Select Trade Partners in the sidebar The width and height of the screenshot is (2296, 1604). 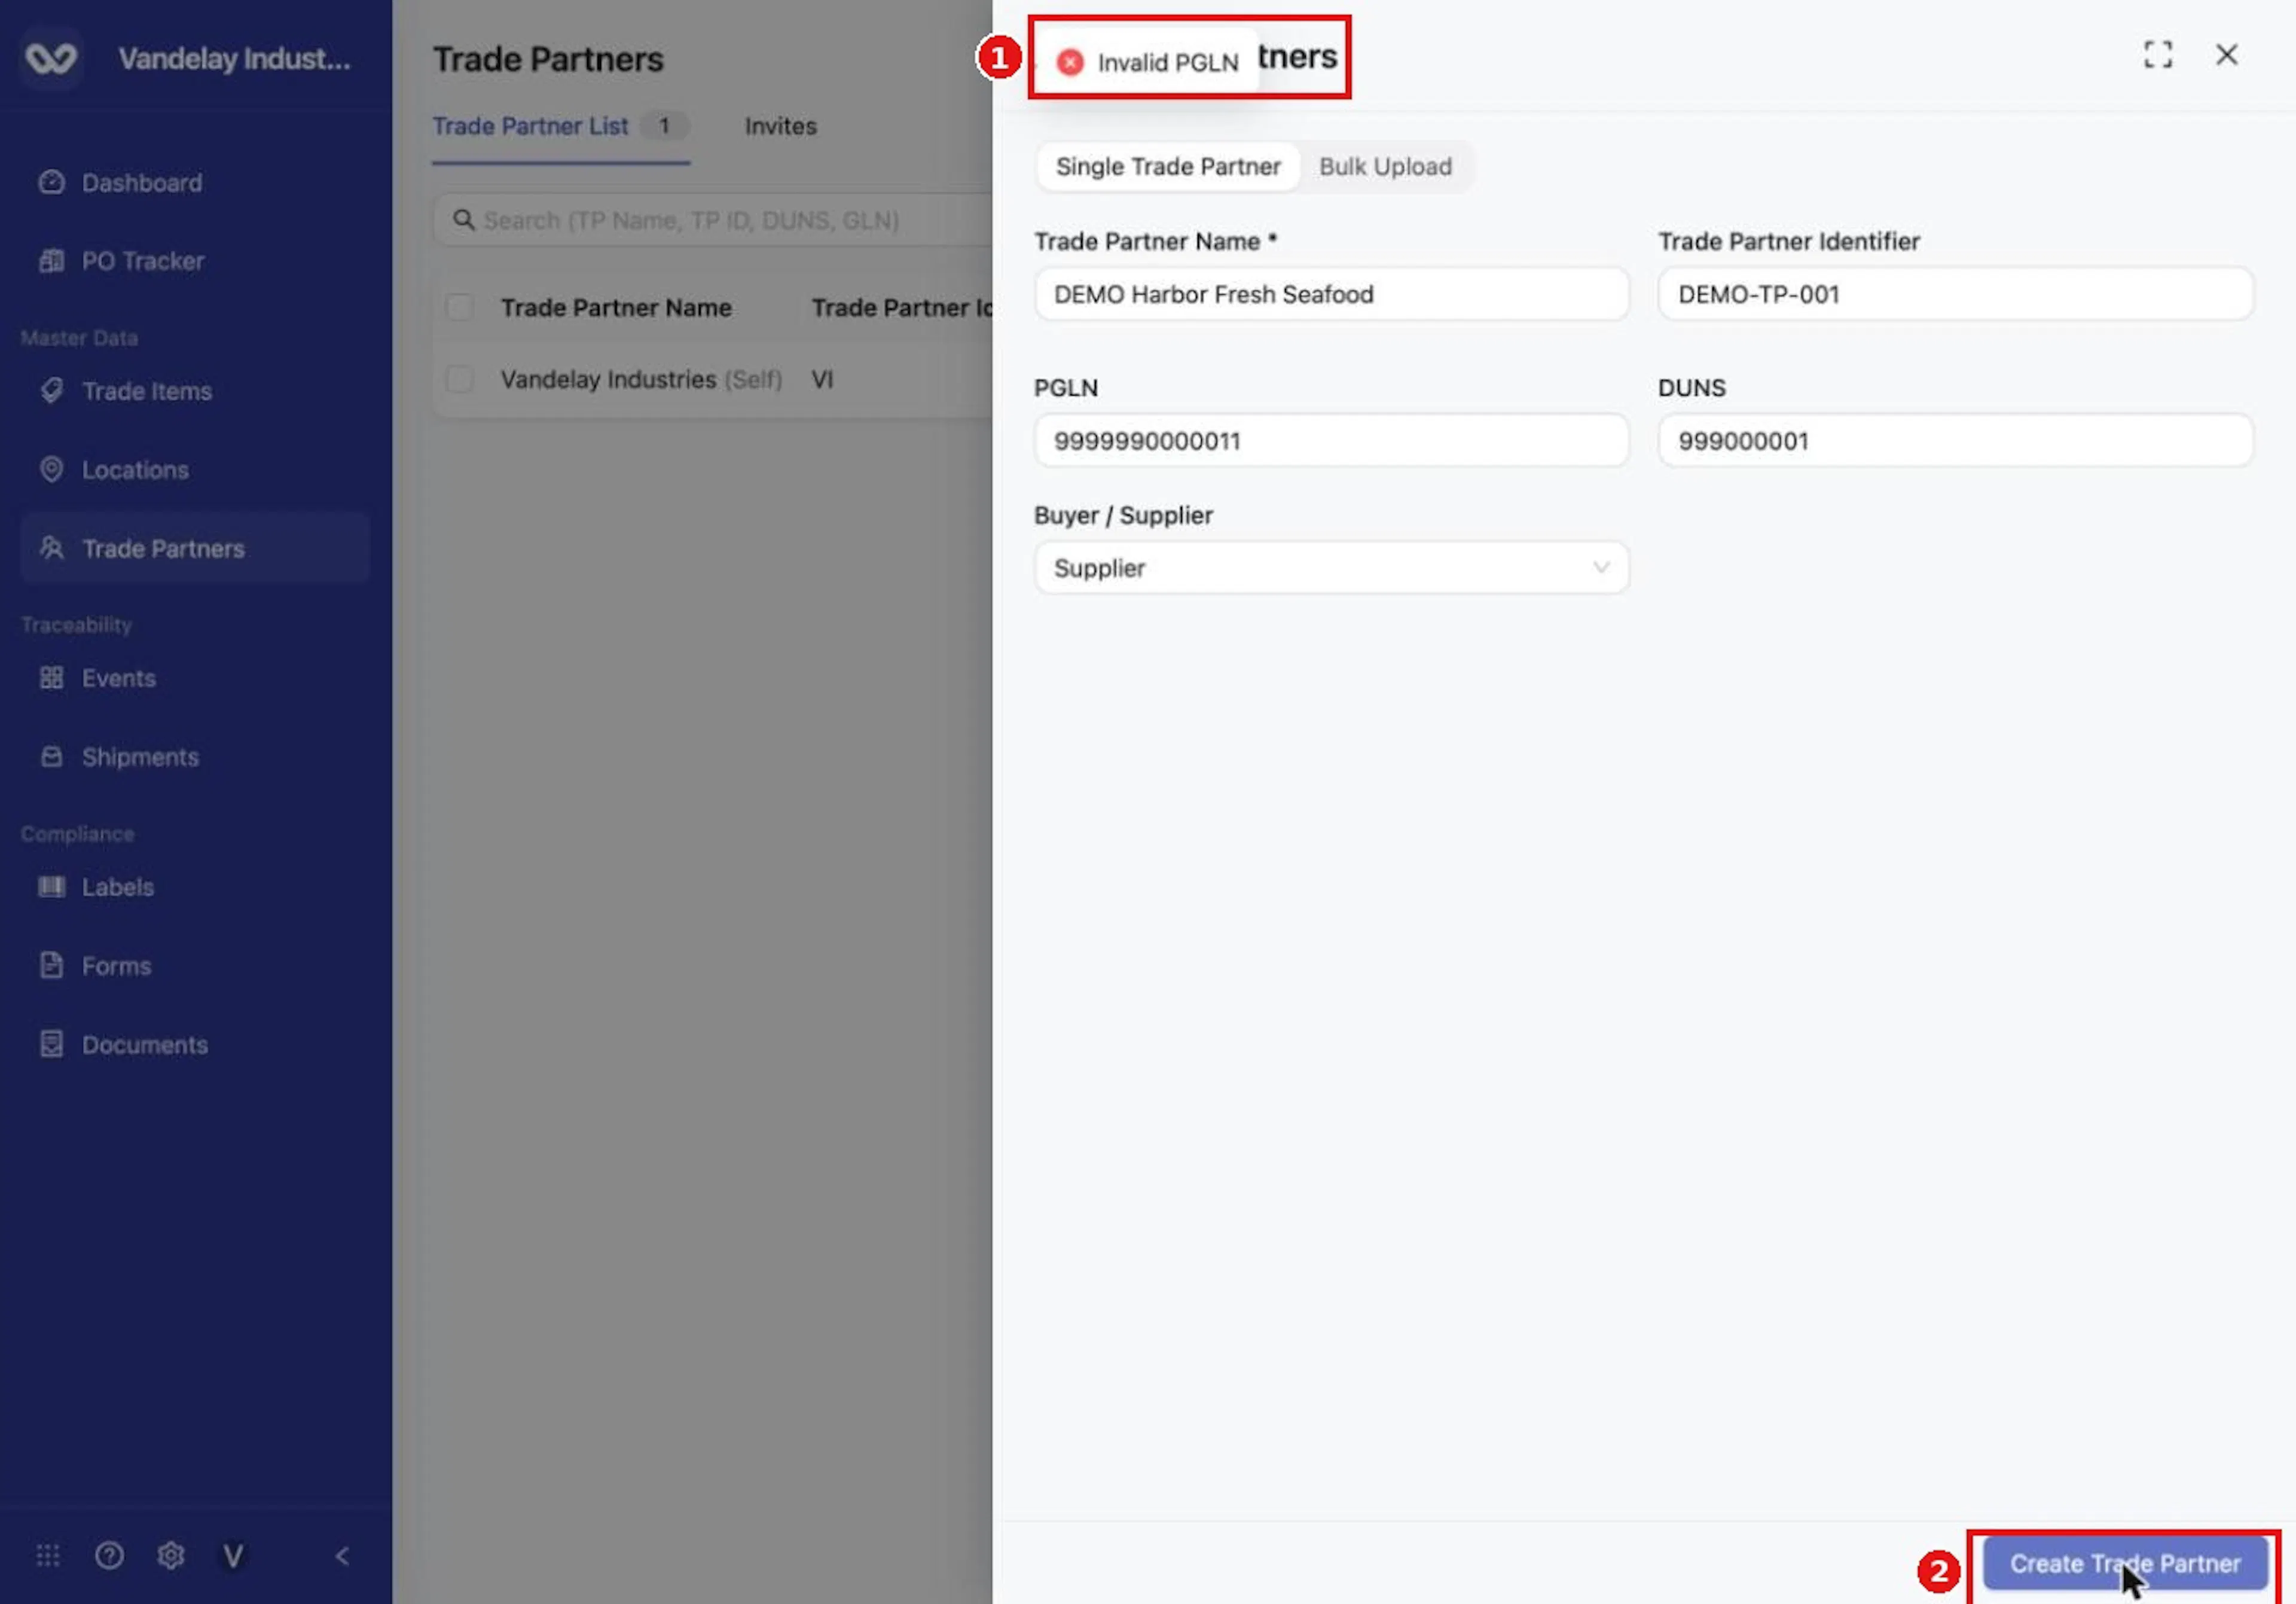(195, 548)
